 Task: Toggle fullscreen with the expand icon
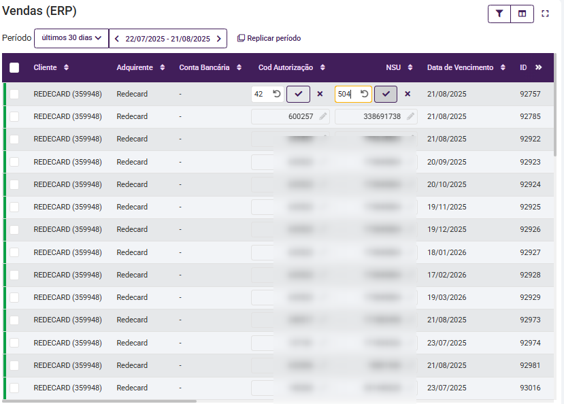(545, 14)
